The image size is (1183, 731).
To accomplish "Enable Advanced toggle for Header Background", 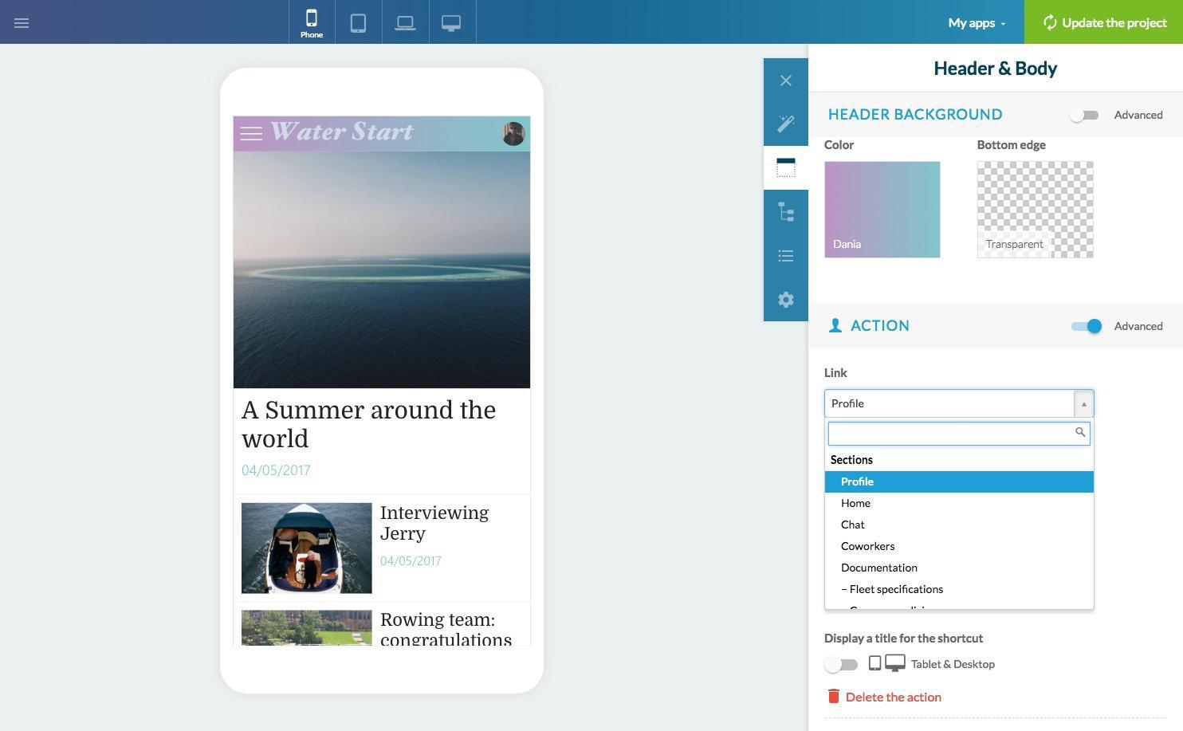I will coord(1084,116).
